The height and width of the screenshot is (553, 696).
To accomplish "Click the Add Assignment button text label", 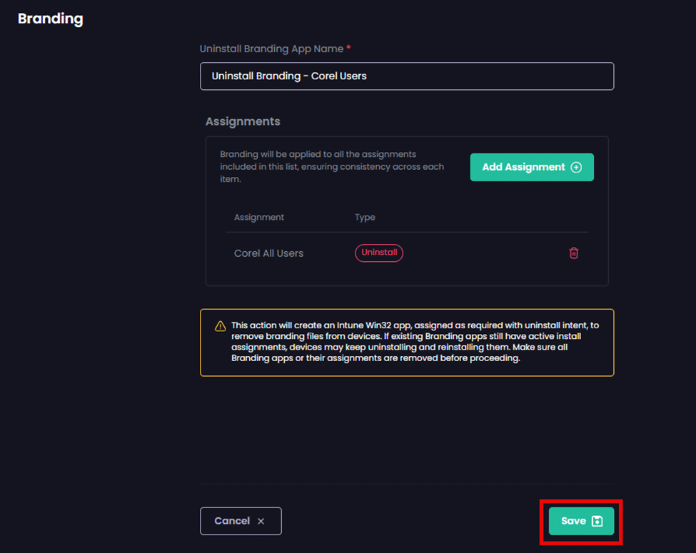I will 523,167.
